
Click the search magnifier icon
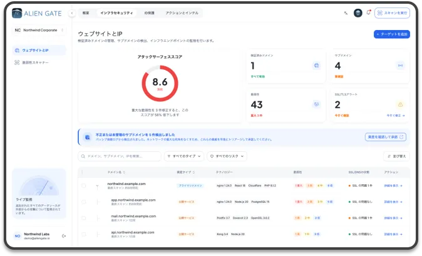click(83, 156)
